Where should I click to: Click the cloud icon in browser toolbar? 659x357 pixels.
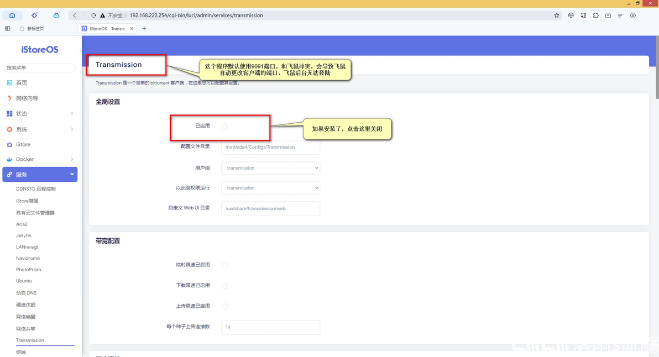pos(56,15)
